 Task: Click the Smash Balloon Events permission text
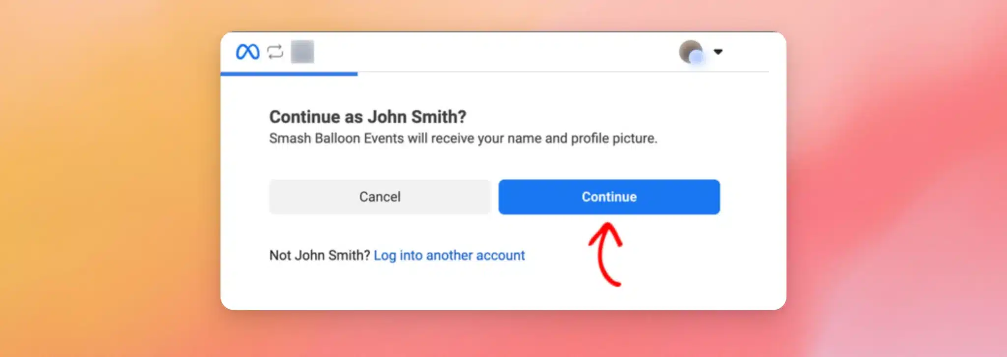(x=463, y=138)
